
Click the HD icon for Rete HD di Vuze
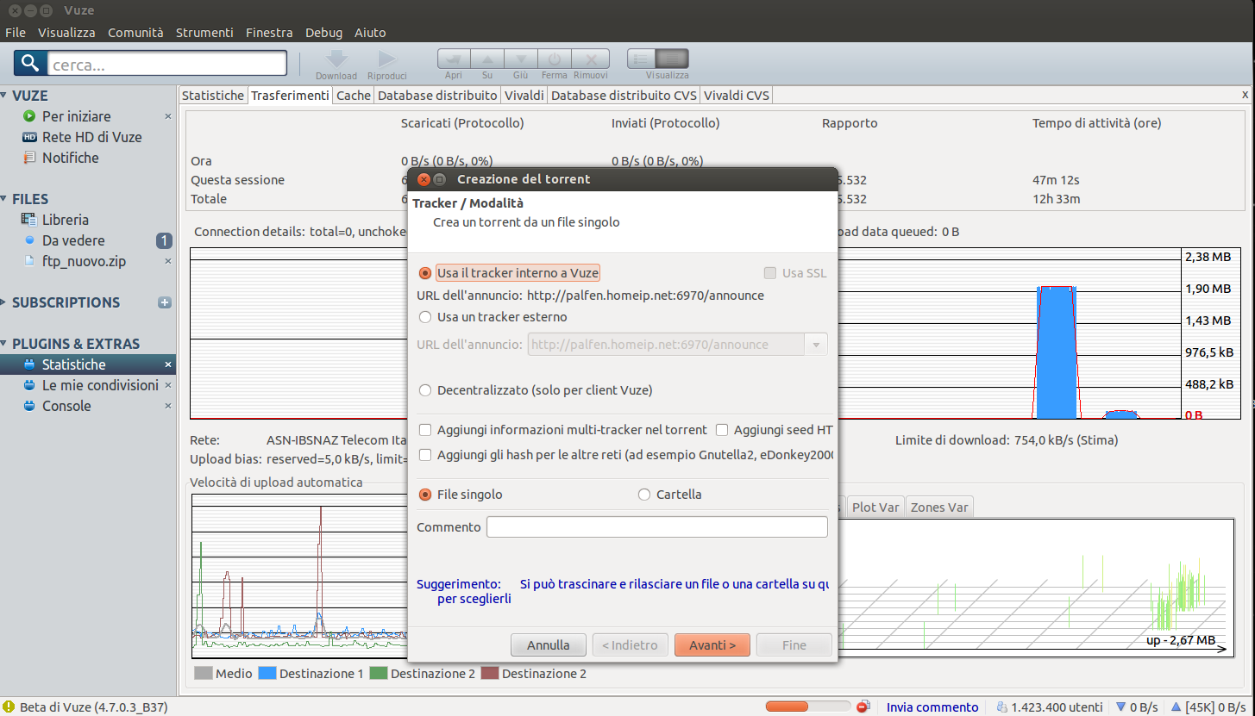tap(29, 137)
